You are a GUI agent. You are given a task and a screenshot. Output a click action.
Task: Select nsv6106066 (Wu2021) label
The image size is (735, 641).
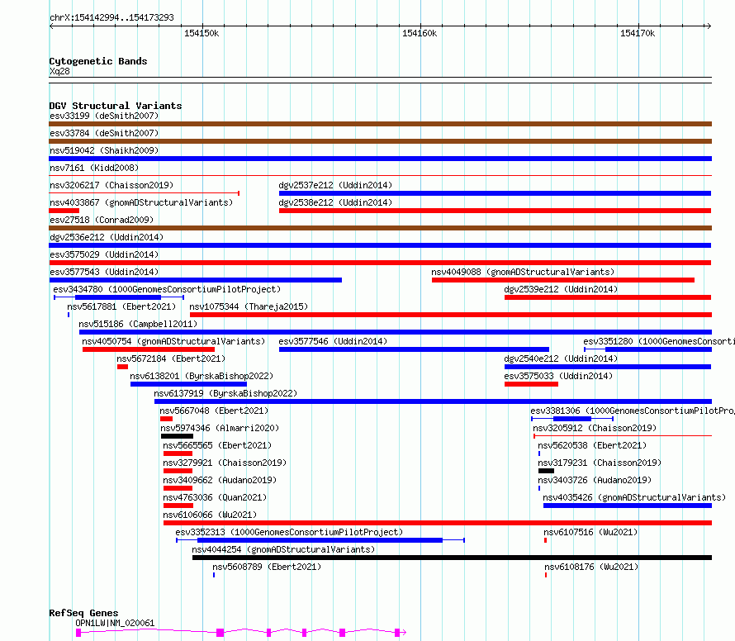pyautogui.click(x=210, y=515)
